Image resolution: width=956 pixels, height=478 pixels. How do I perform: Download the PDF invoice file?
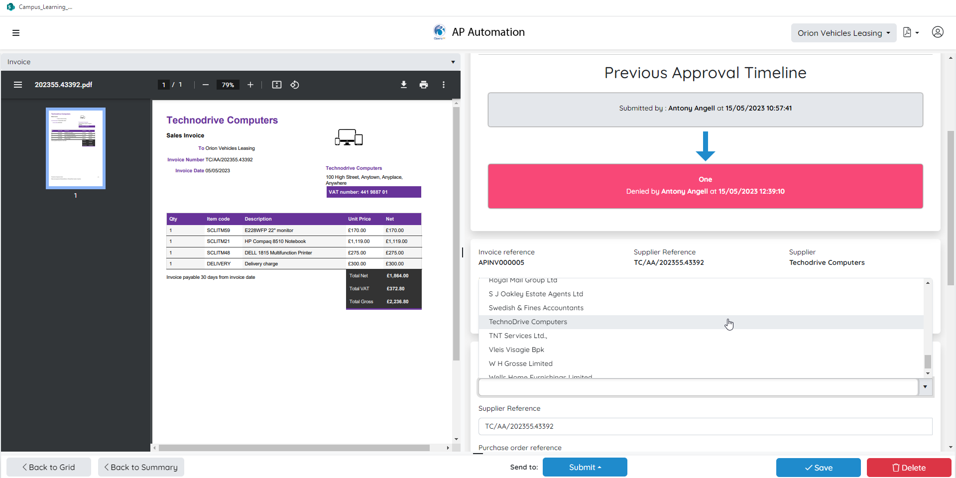pyautogui.click(x=404, y=85)
